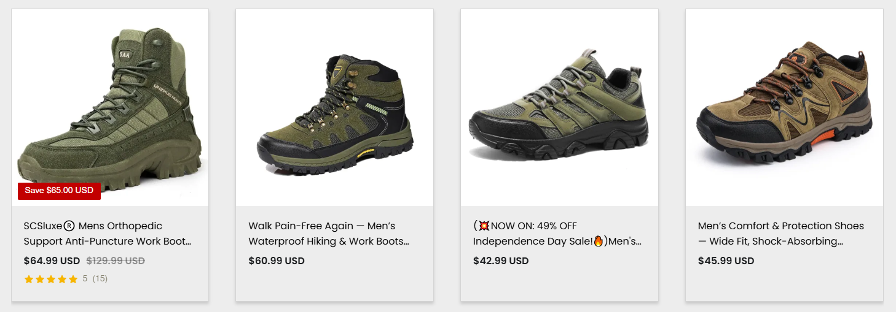Click the Save $65.00 USD badge
Viewport: 896px width, 312px height.
(59, 191)
